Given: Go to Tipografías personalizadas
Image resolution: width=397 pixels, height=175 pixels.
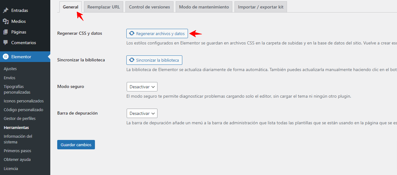Looking at the screenshot, I should (x=17, y=89).
